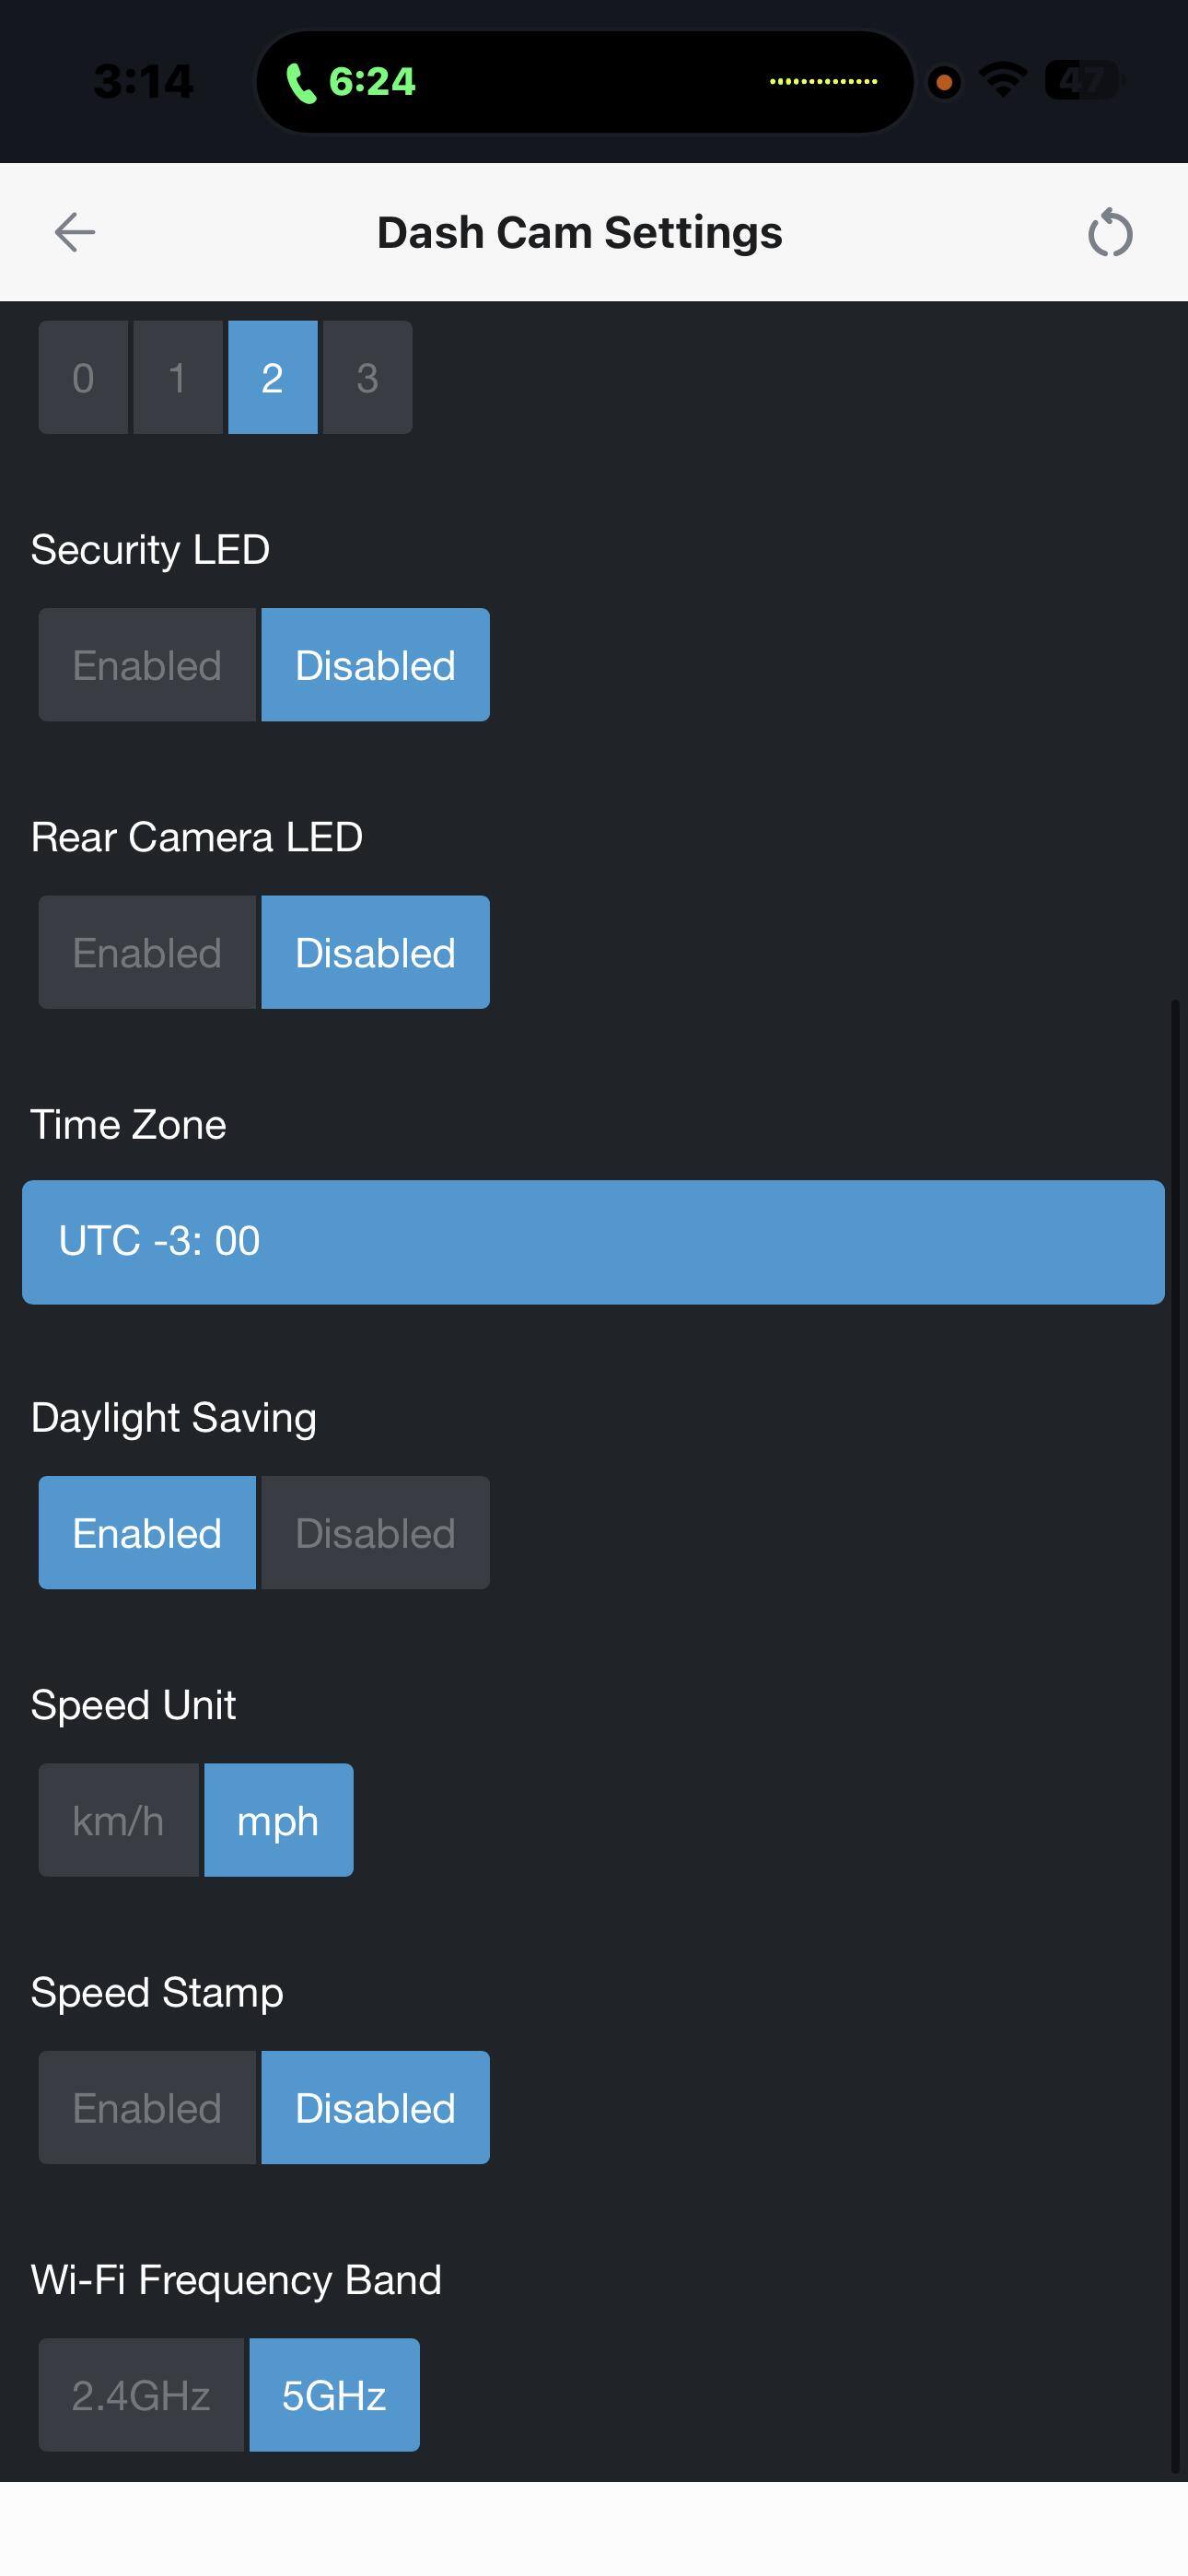Select the 5GHz frequency band

point(334,2395)
